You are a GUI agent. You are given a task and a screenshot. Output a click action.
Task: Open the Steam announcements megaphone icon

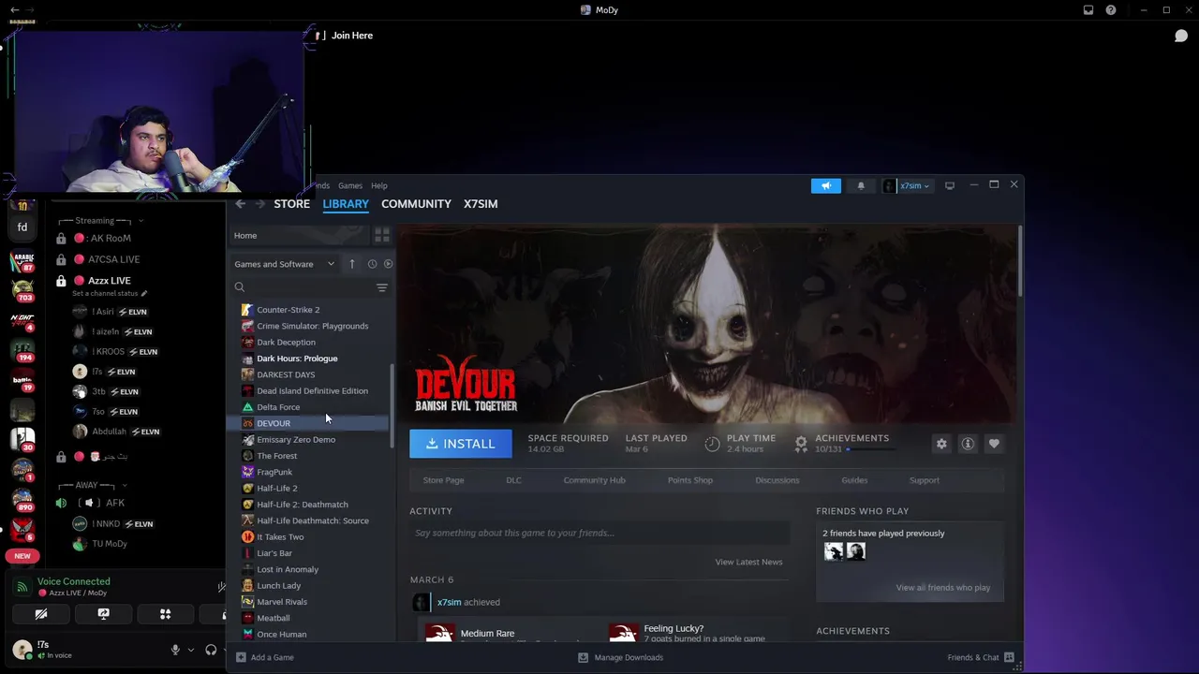coord(825,185)
